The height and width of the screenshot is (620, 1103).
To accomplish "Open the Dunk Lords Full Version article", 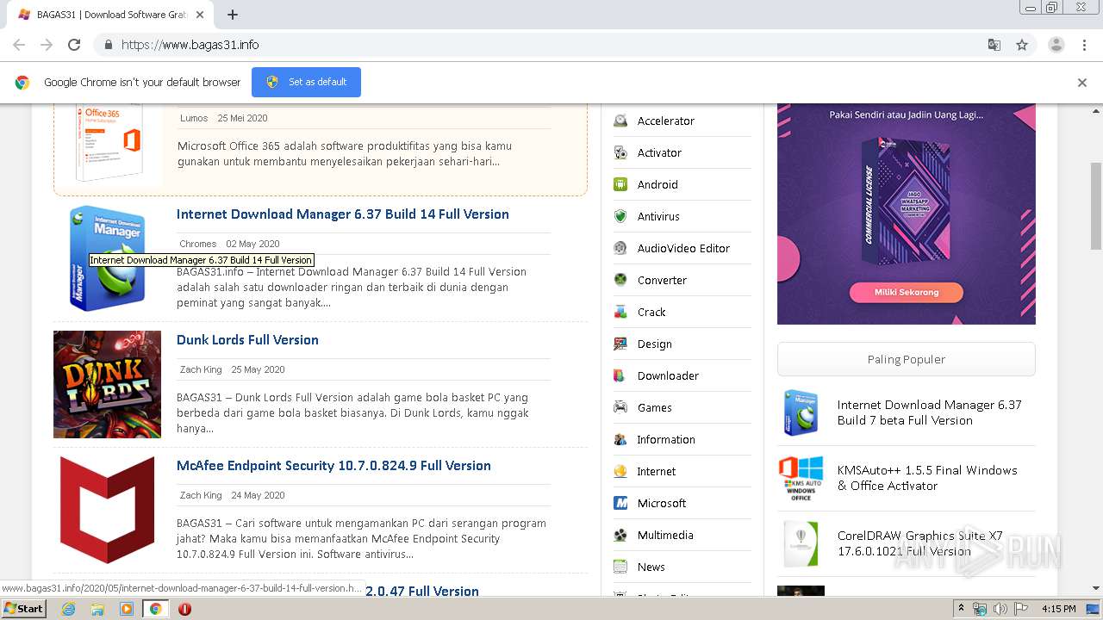I will (x=247, y=340).
